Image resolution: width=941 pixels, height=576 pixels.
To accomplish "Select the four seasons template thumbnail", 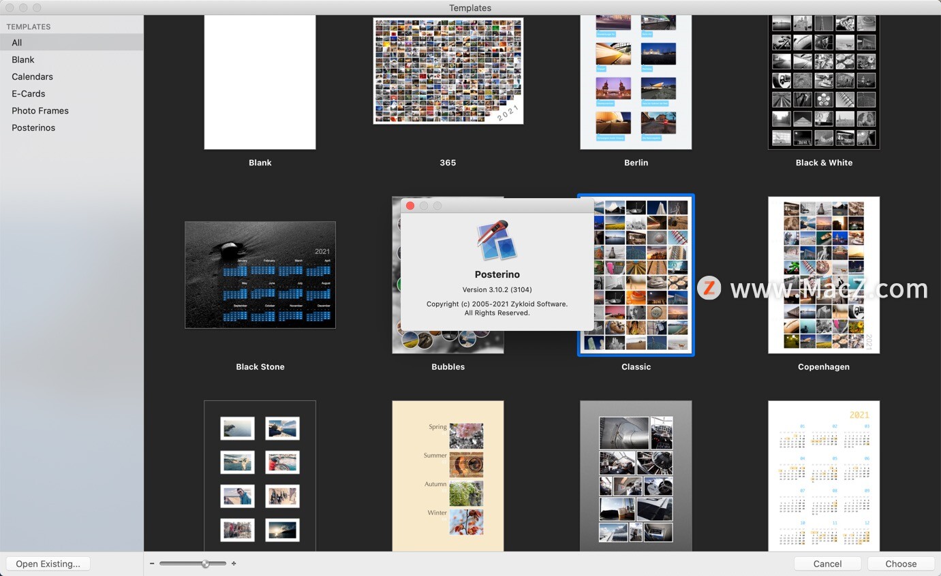I will 448,476.
